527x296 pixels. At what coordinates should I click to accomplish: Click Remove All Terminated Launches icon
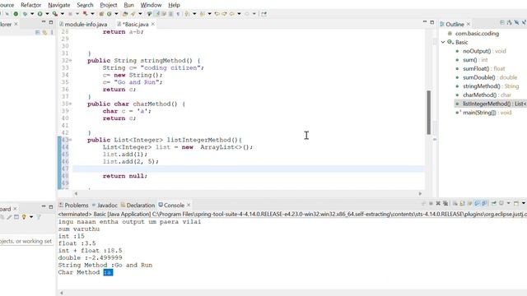[x=445, y=203]
